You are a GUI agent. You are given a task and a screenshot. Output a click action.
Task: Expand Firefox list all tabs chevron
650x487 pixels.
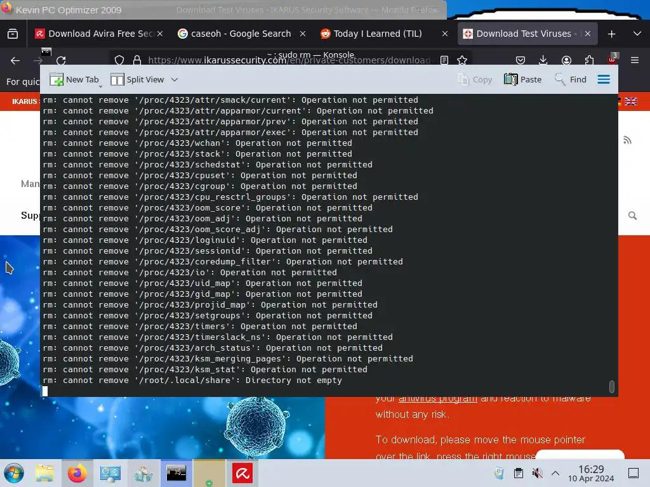point(637,34)
